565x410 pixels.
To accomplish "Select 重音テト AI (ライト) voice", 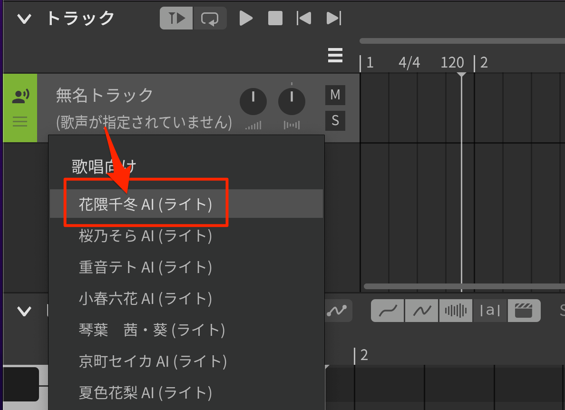I will (x=186, y=267).
